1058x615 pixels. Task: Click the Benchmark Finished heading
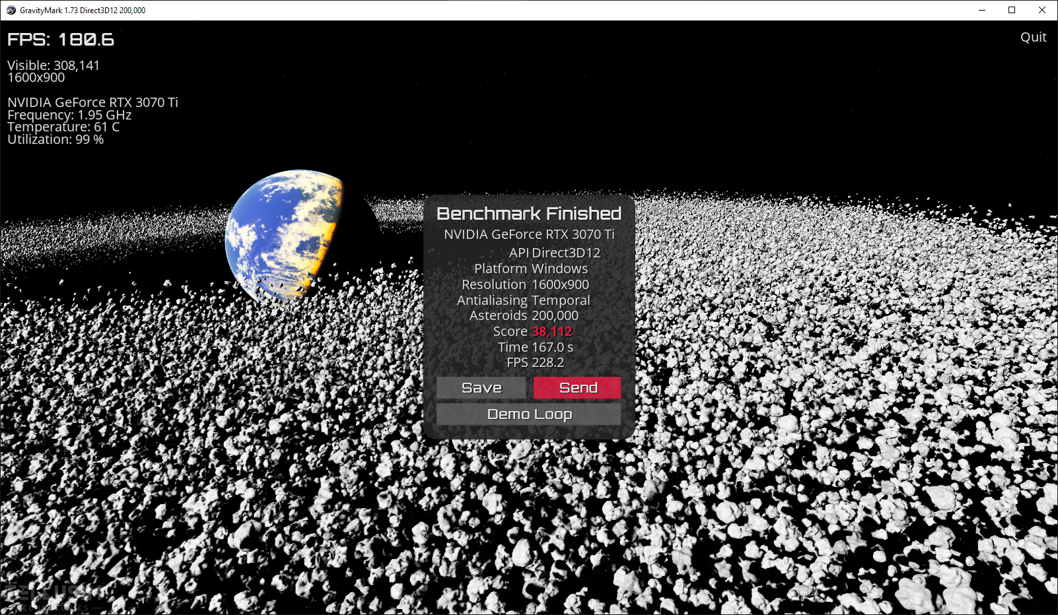[529, 214]
